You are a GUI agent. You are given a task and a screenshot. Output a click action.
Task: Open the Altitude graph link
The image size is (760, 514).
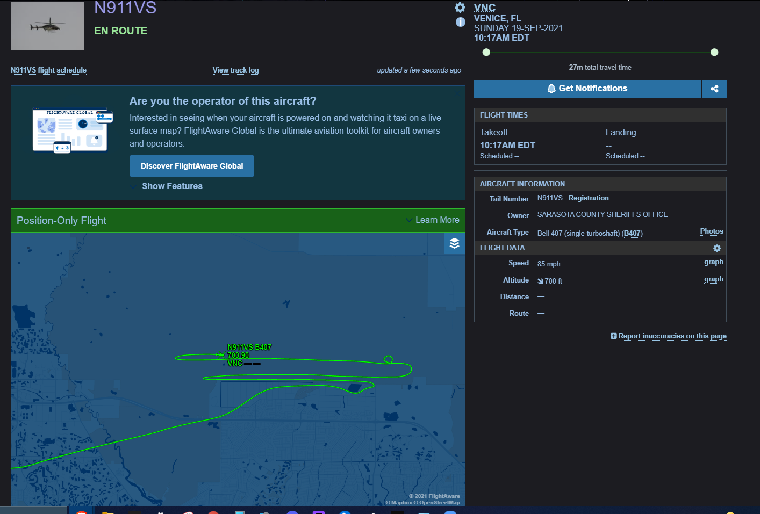(x=713, y=279)
